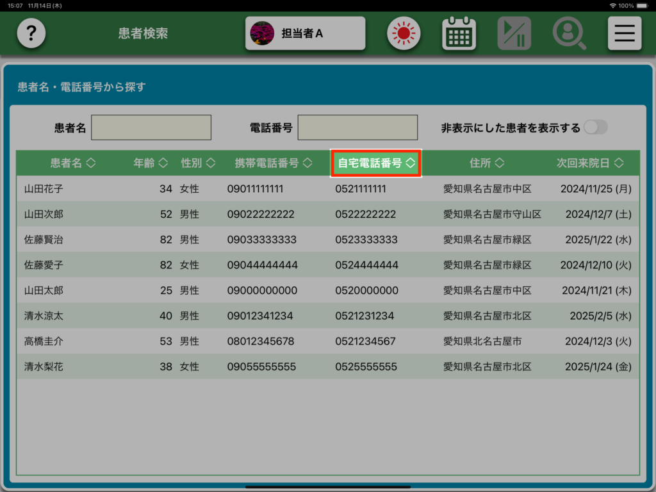Viewport: 656px width, 492px height.
Task: Toggle 非表示にした患者を表示する switch
Action: [594, 127]
